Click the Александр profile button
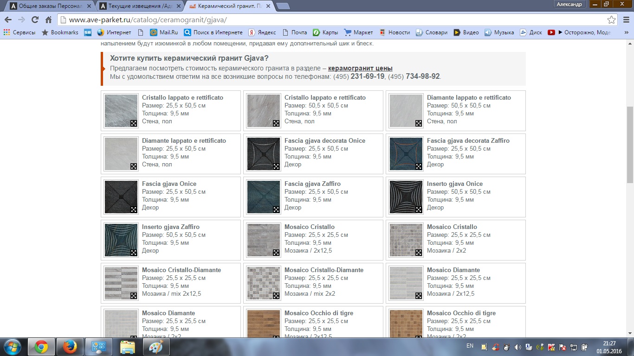Image resolution: width=634 pixels, height=356 pixels. [x=569, y=4]
